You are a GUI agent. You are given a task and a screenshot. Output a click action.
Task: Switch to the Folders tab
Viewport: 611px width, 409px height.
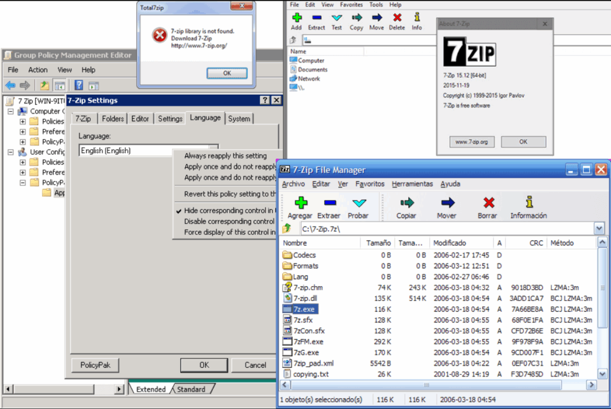[113, 119]
